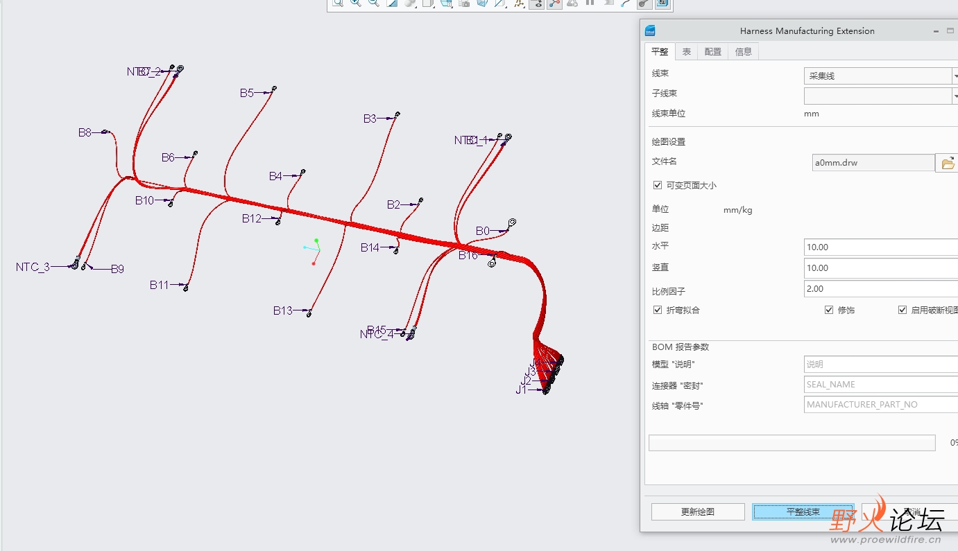Click the 竖直 margin input field
This screenshot has height=551, width=958.
click(x=881, y=268)
